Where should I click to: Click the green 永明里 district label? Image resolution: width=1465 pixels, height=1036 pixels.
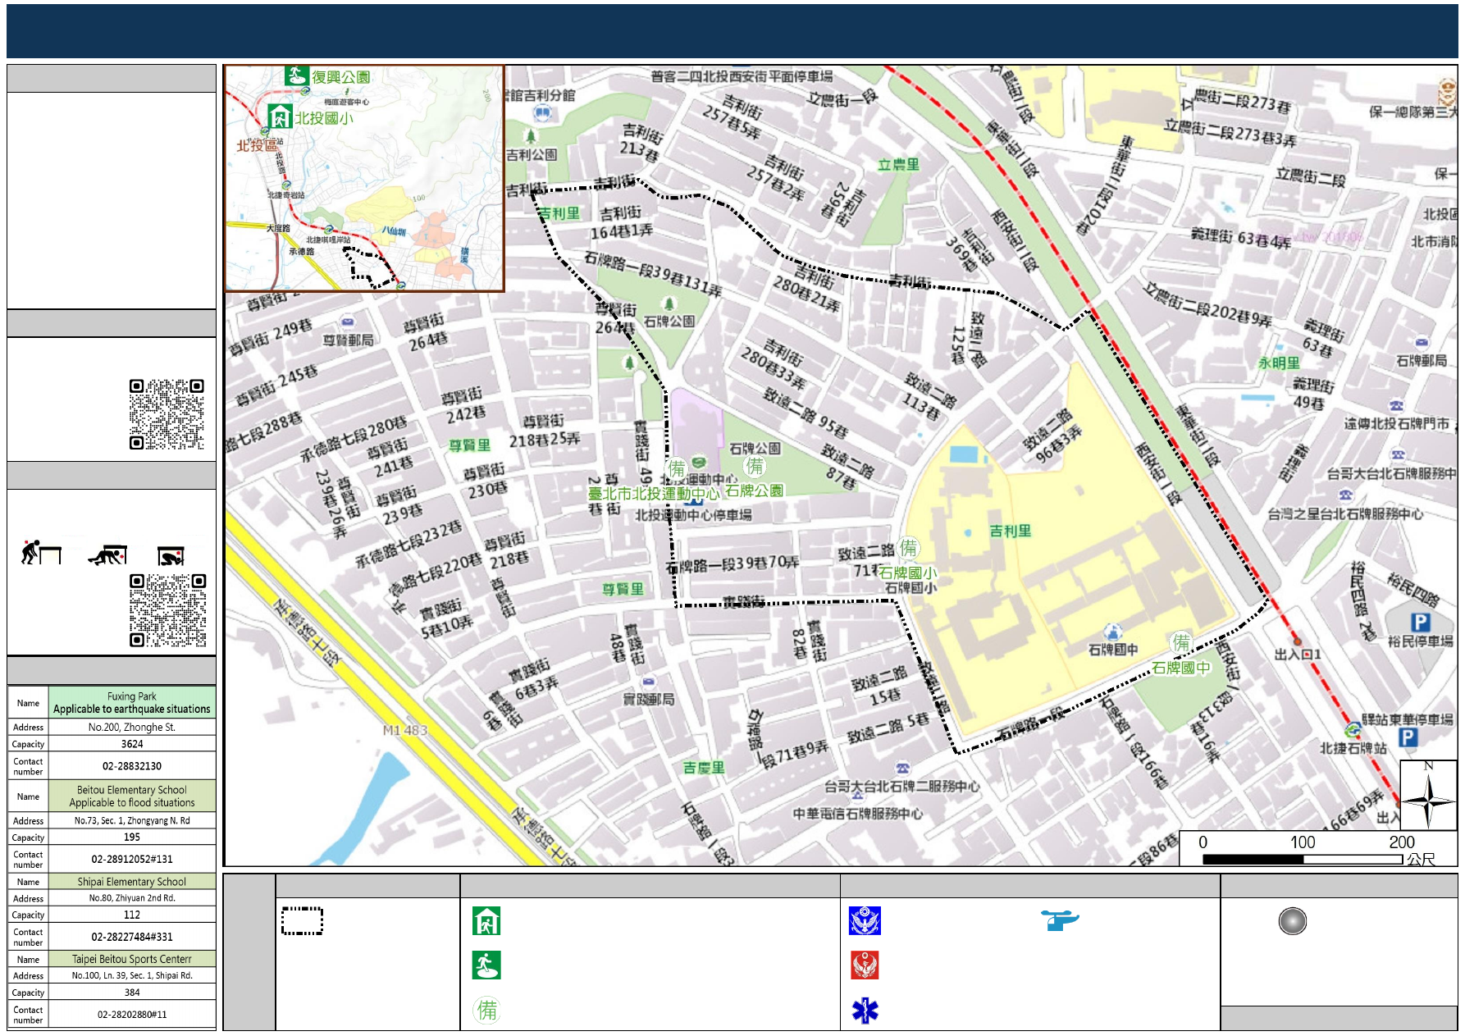click(1279, 363)
